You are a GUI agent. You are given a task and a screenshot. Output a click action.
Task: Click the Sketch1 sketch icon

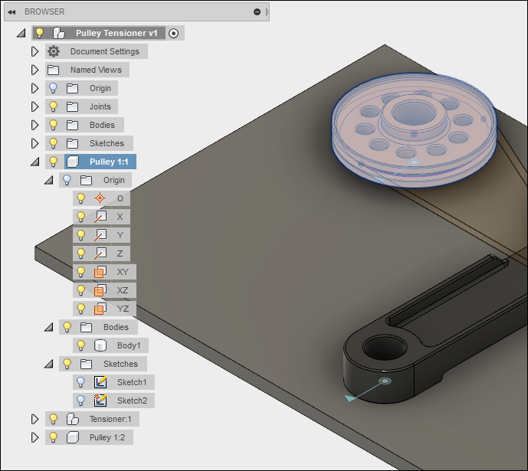(100, 382)
